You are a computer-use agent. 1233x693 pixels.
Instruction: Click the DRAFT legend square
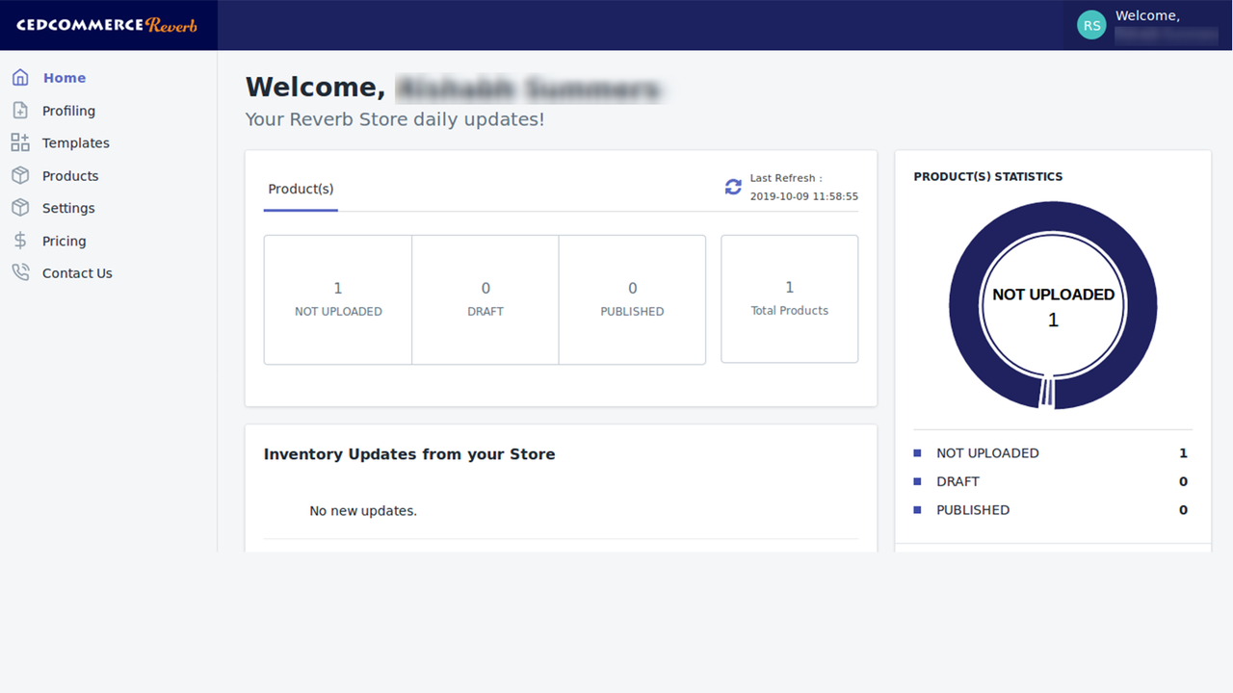tap(917, 481)
